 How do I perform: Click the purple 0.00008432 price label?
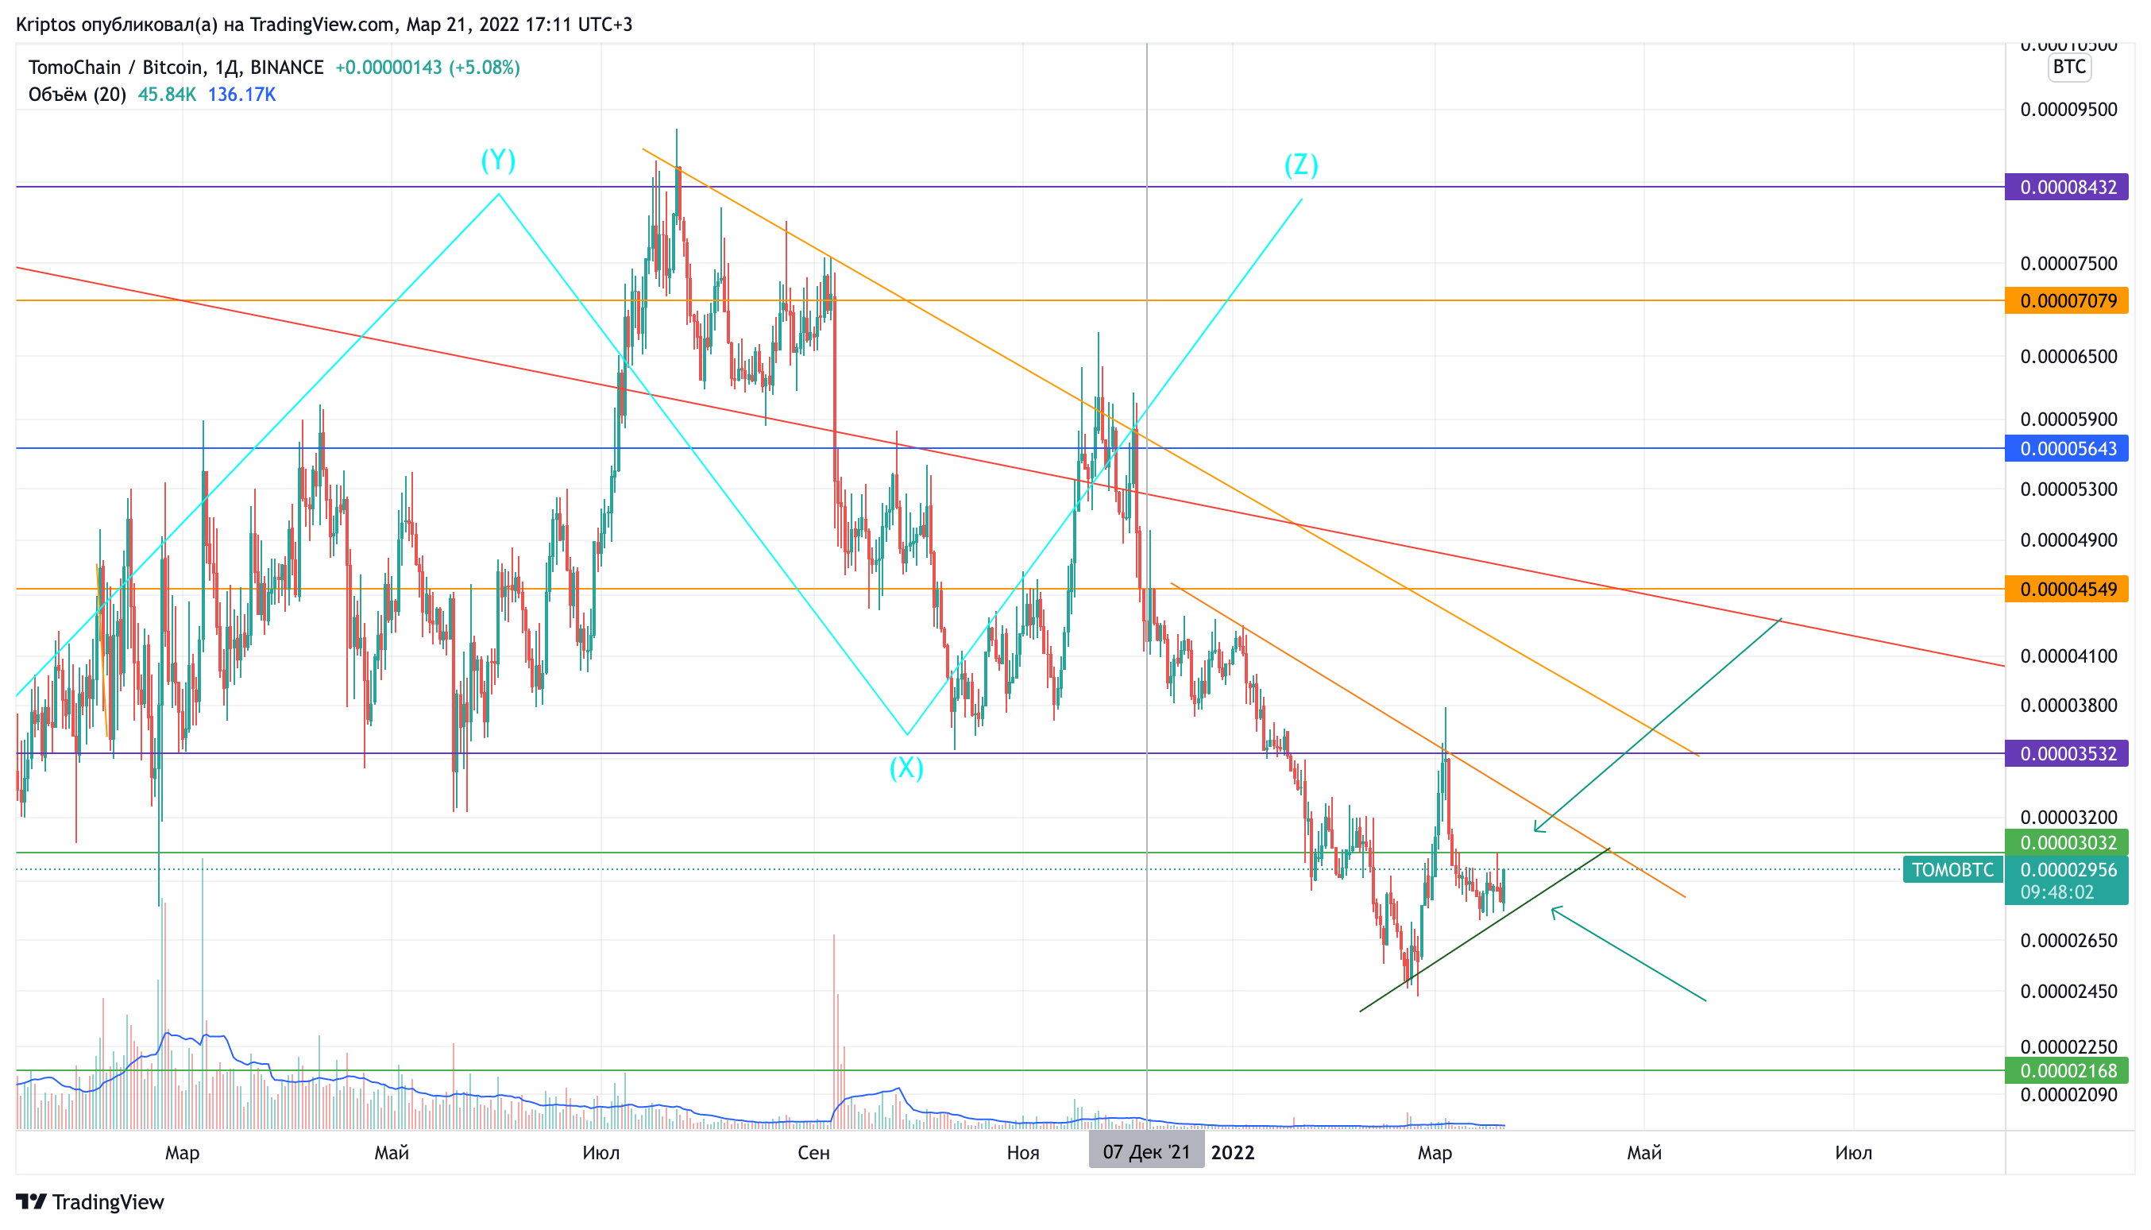pyautogui.click(x=2067, y=187)
